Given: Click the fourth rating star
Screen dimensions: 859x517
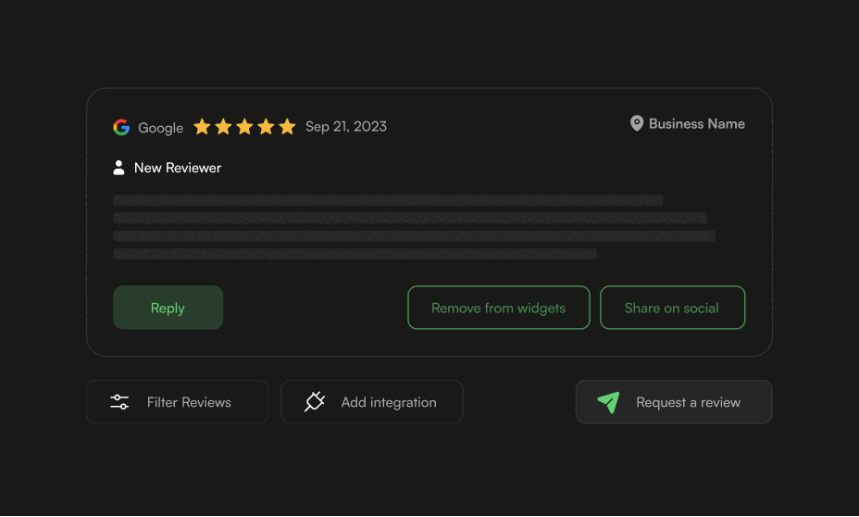Looking at the screenshot, I should click(x=266, y=126).
